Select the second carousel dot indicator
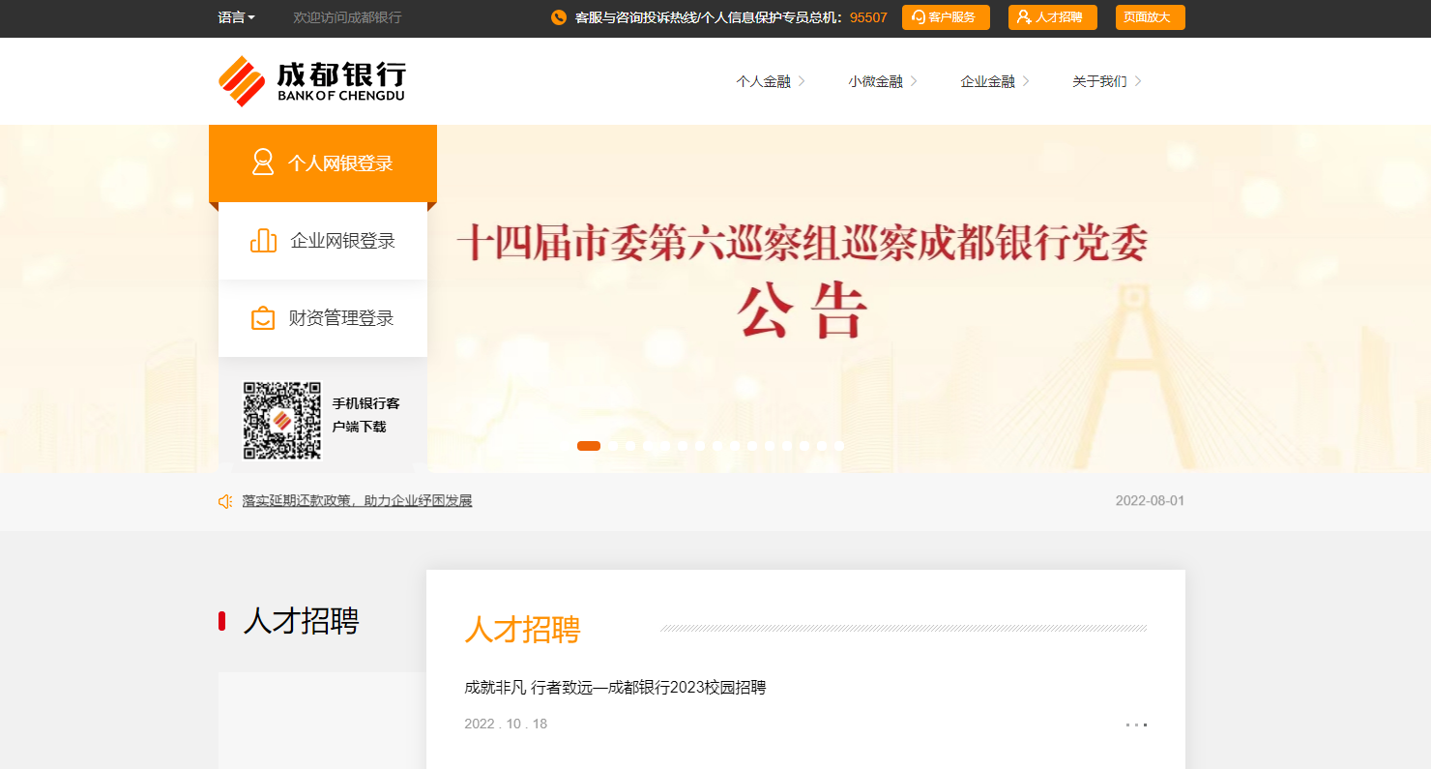Image resolution: width=1431 pixels, height=769 pixels. (x=613, y=446)
